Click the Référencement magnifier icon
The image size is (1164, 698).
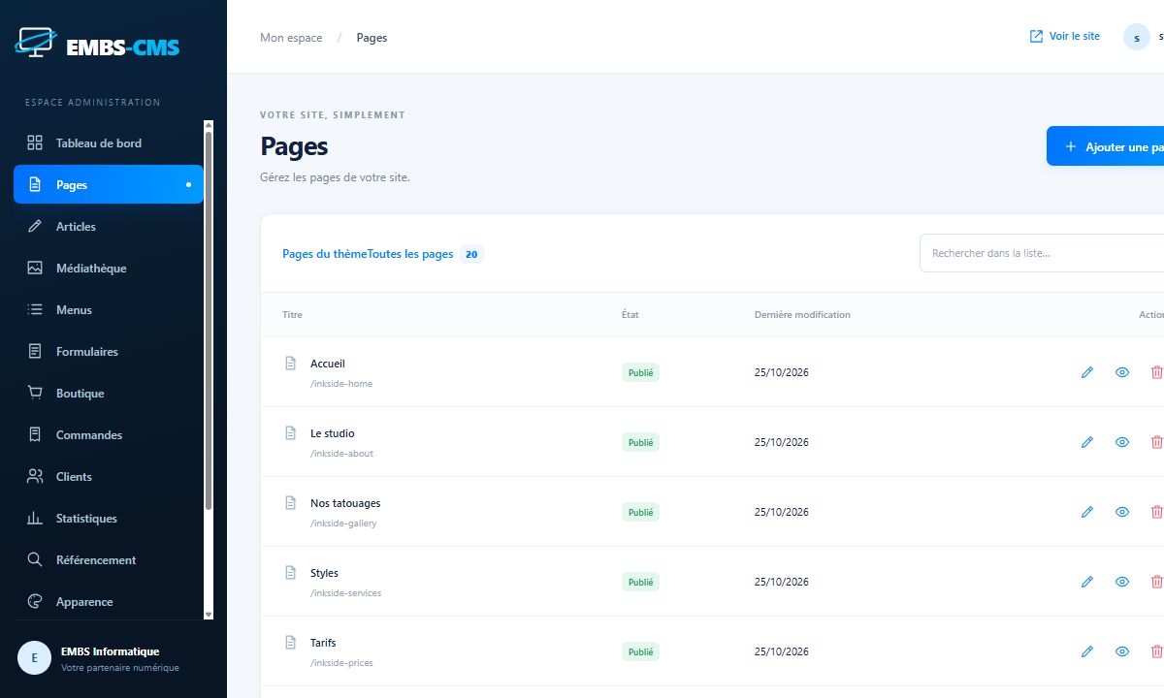click(35, 559)
